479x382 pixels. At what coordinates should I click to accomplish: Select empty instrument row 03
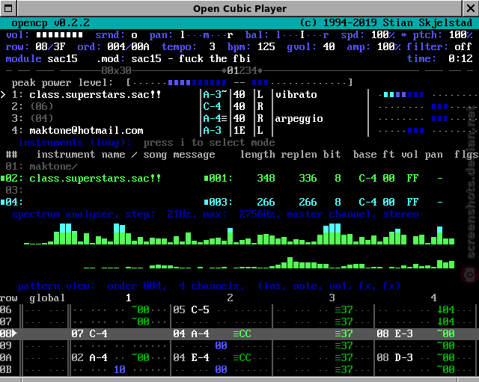(x=14, y=190)
